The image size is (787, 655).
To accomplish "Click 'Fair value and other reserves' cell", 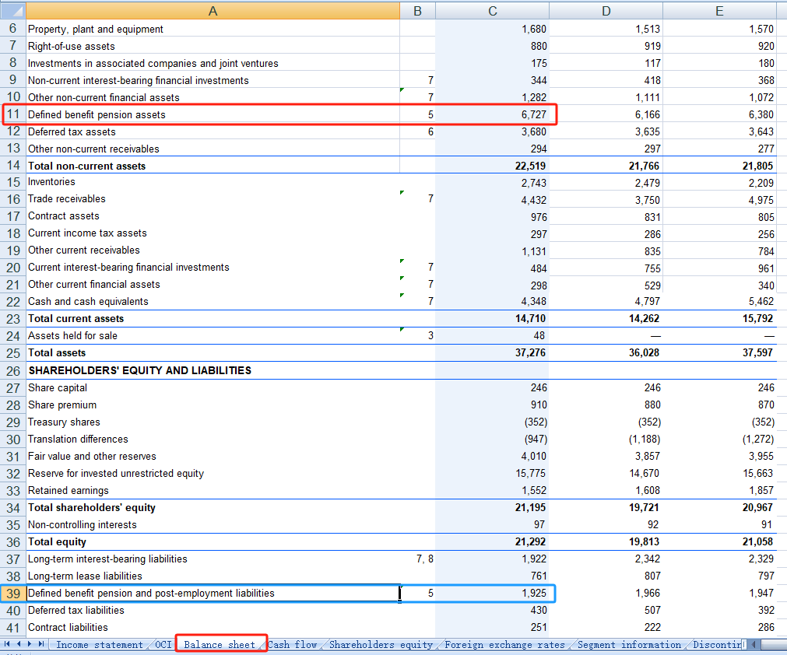I will (213, 456).
